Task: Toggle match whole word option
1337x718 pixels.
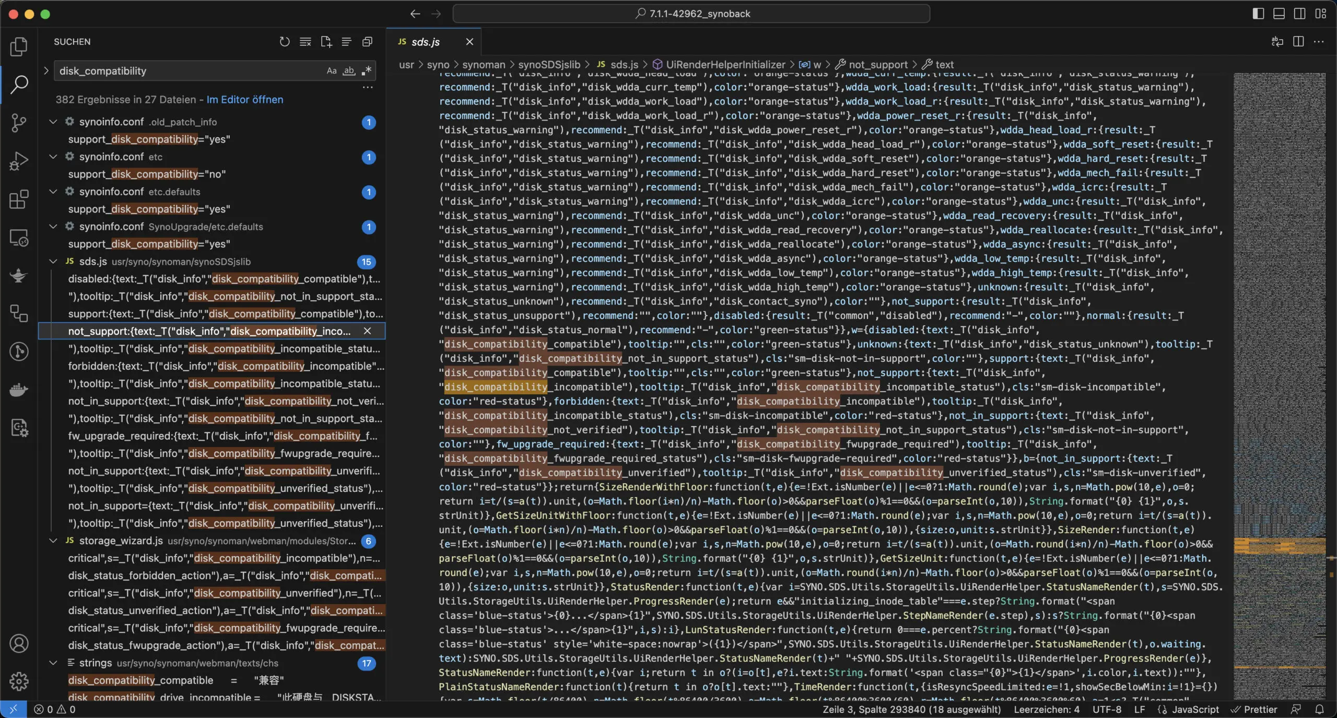Action: [x=349, y=71]
